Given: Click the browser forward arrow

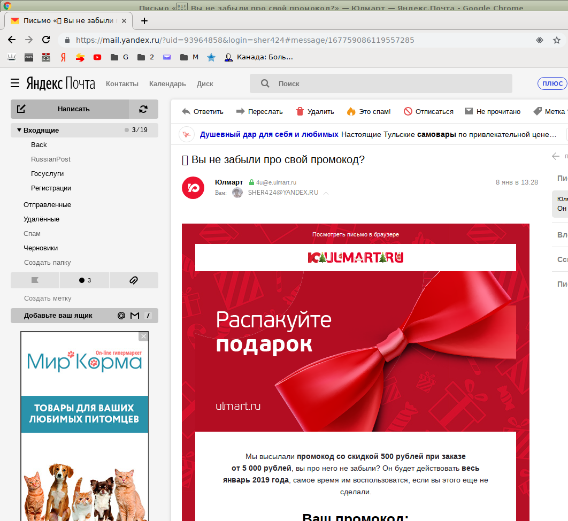Looking at the screenshot, I should (x=29, y=40).
